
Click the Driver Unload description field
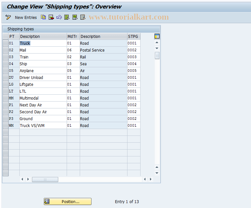[x=43, y=77]
